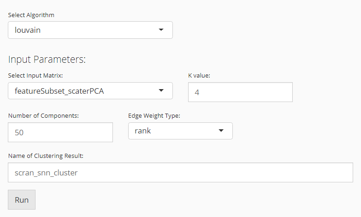Click the arrow beside featureSubset_scaterPCA

[x=161, y=91]
